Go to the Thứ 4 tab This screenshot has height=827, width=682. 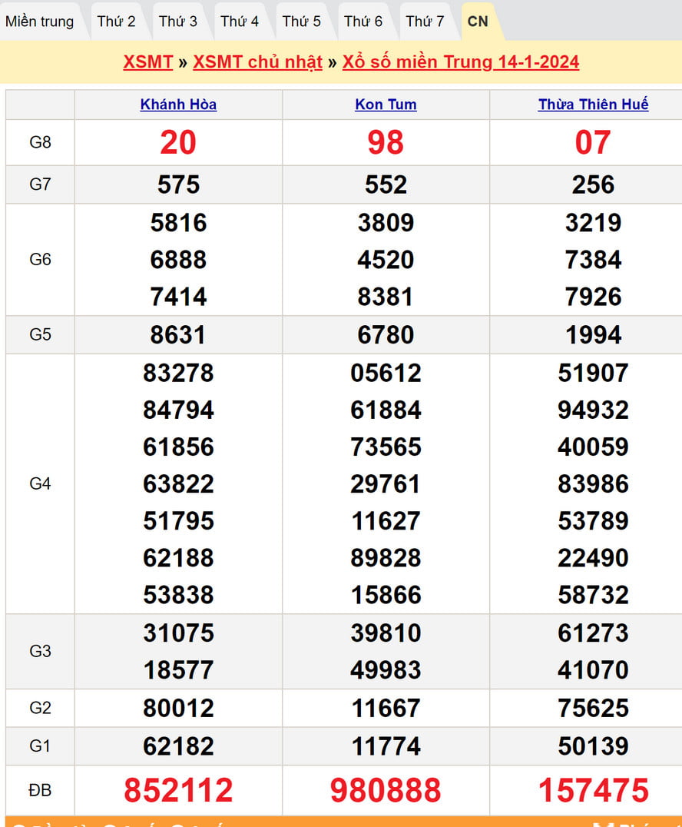240,22
